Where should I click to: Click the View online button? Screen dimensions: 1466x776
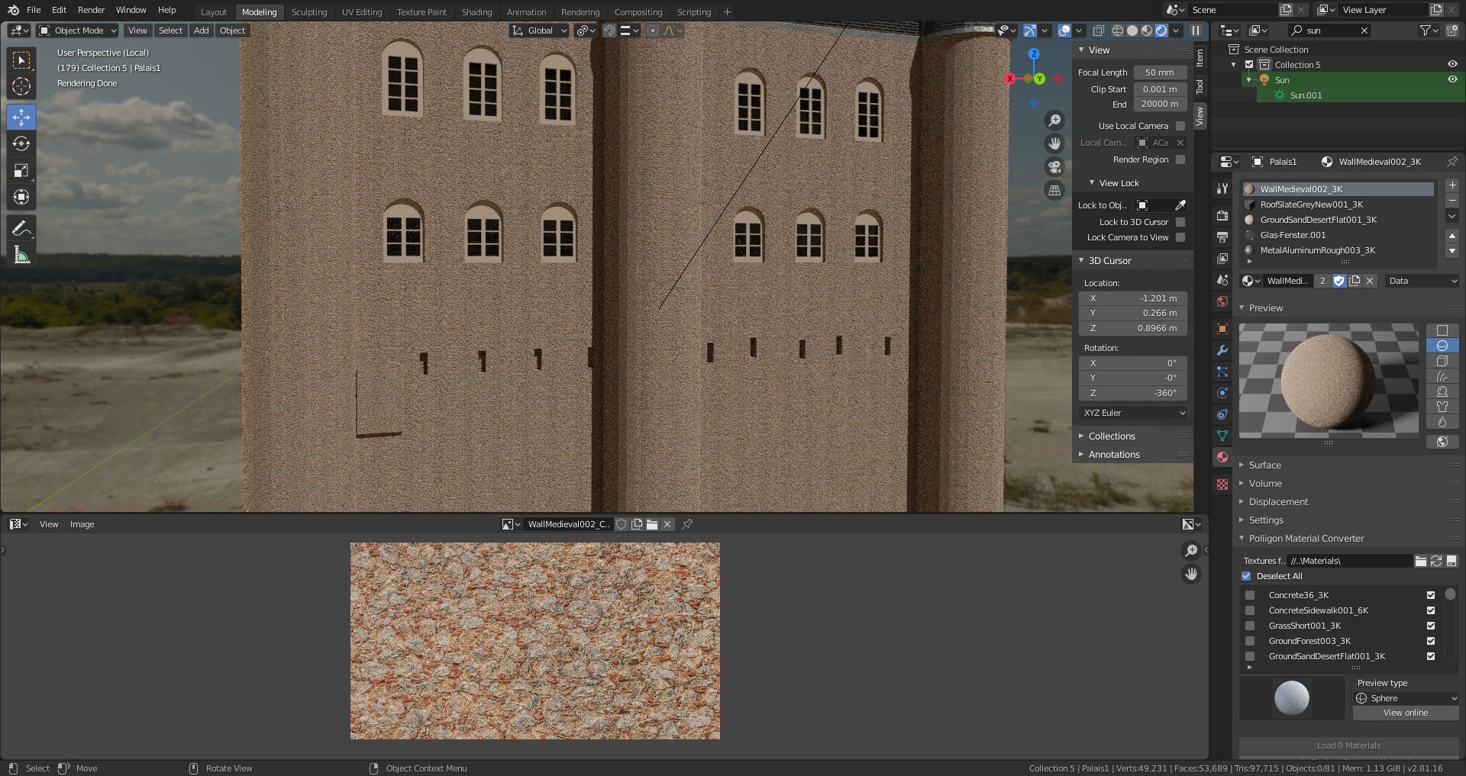[1405, 712]
